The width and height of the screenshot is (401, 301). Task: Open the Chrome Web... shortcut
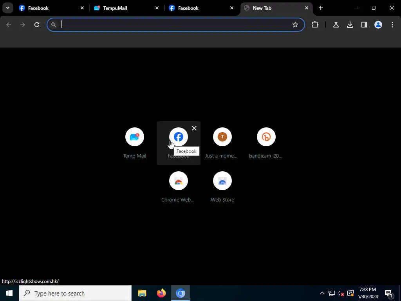point(179,187)
